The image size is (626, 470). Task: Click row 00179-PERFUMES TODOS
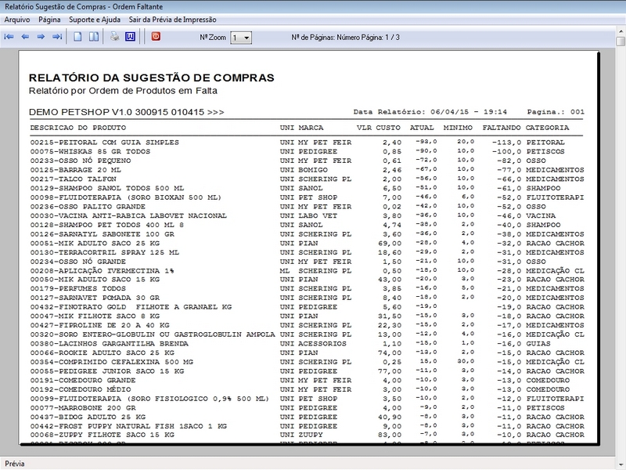307,288
